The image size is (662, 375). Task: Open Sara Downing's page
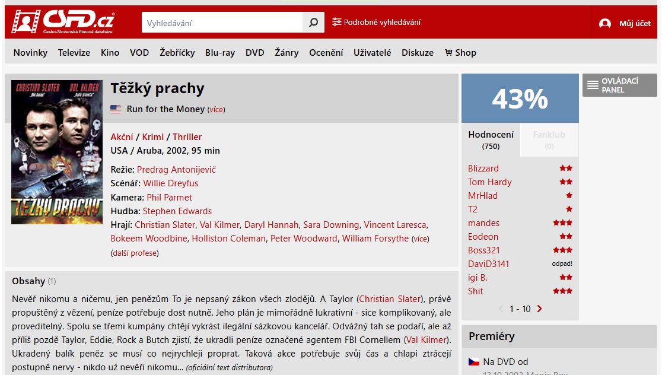(331, 225)
